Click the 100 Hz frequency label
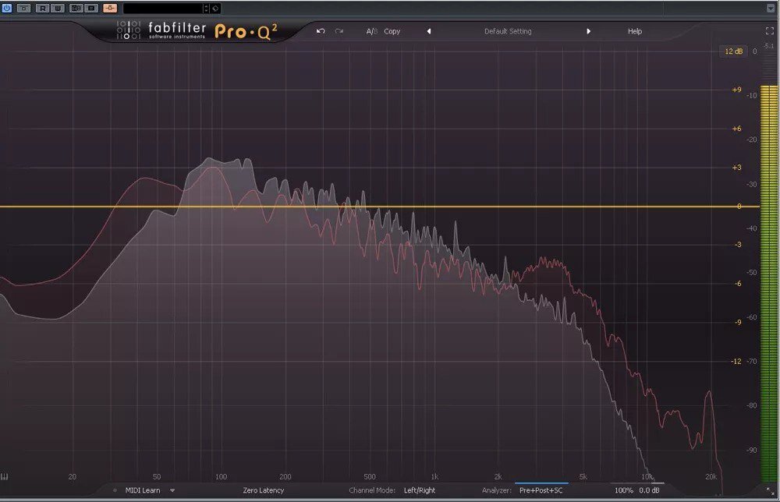The width and height of the screenshot is (780, 502). (x=221, y=476)
